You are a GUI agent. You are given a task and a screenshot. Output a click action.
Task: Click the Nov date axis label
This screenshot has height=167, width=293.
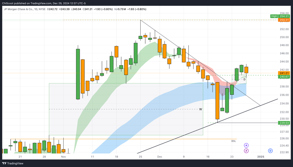[x=64, y=157]
